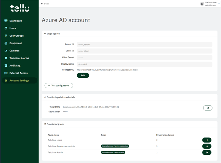Regenerate provisioning credentials with refresh button
Image resolution: width=221 pixels, height=163 pixels.
[207, 108]
